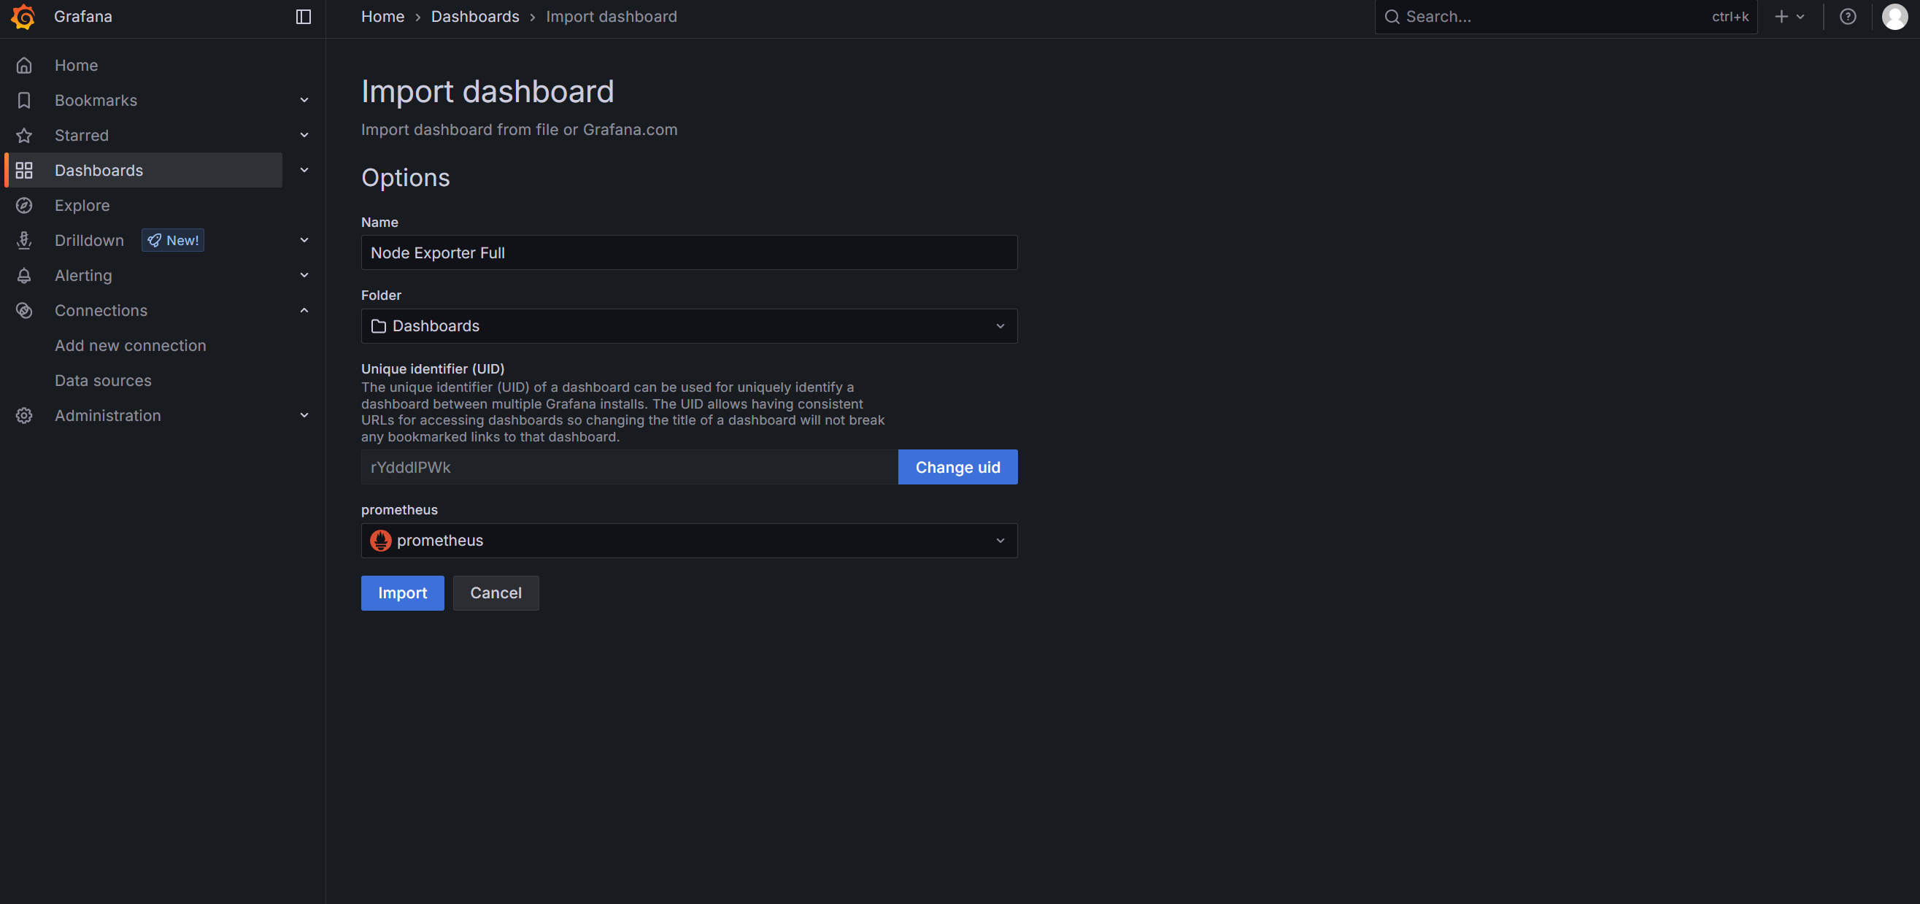Click the plus new item icon
Image resolution: width=1920 pixels, height=904 pixels.
pos(1781,16)
